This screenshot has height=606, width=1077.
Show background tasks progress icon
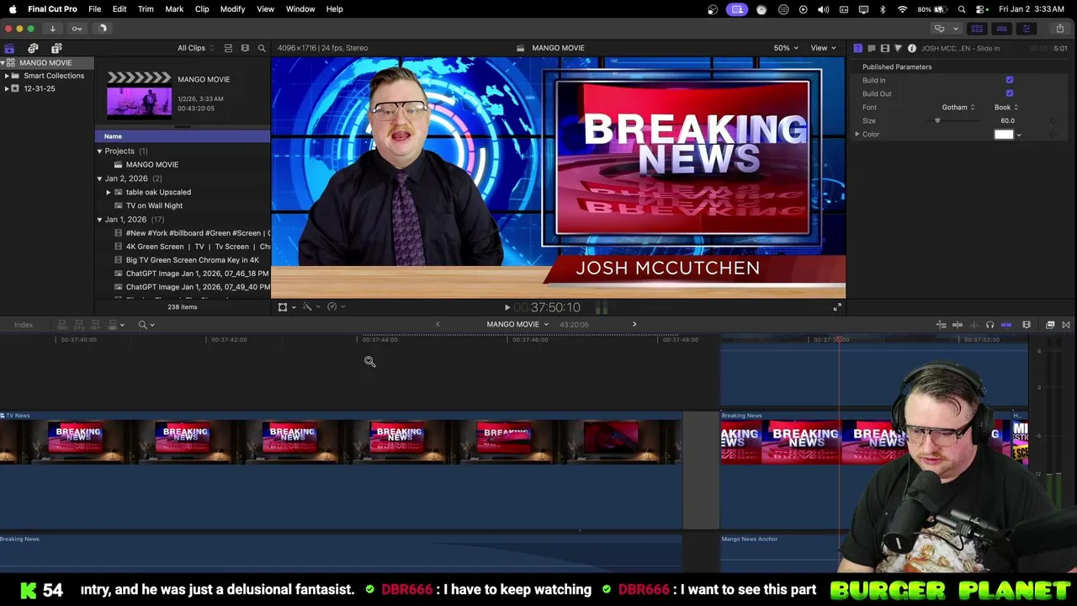102,29
